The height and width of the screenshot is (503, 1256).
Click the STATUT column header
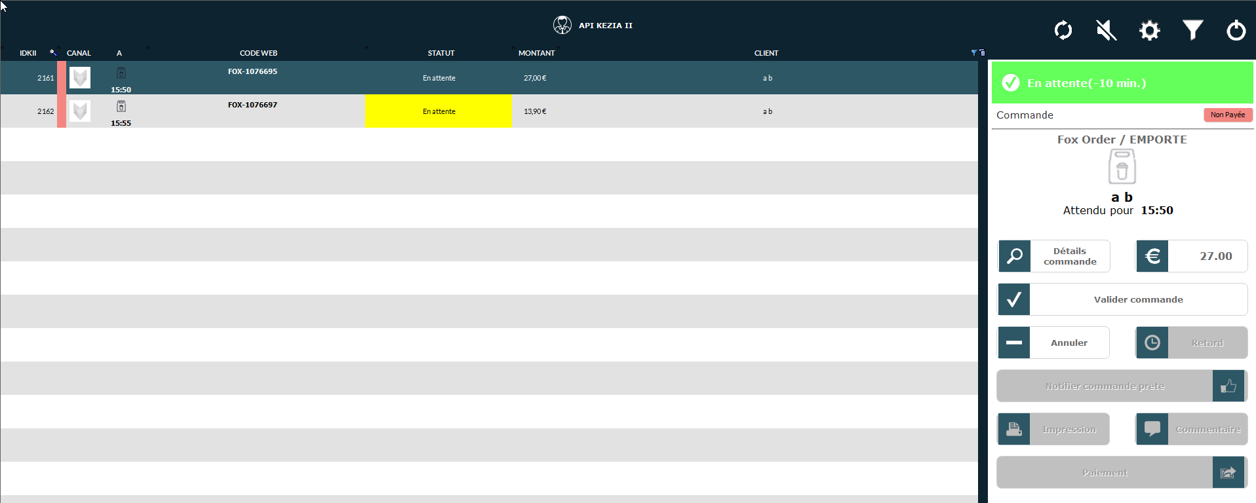click(x=441, y=53)
